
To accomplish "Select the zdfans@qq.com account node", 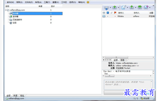I will pyautogui.click(x=17, y=10).
